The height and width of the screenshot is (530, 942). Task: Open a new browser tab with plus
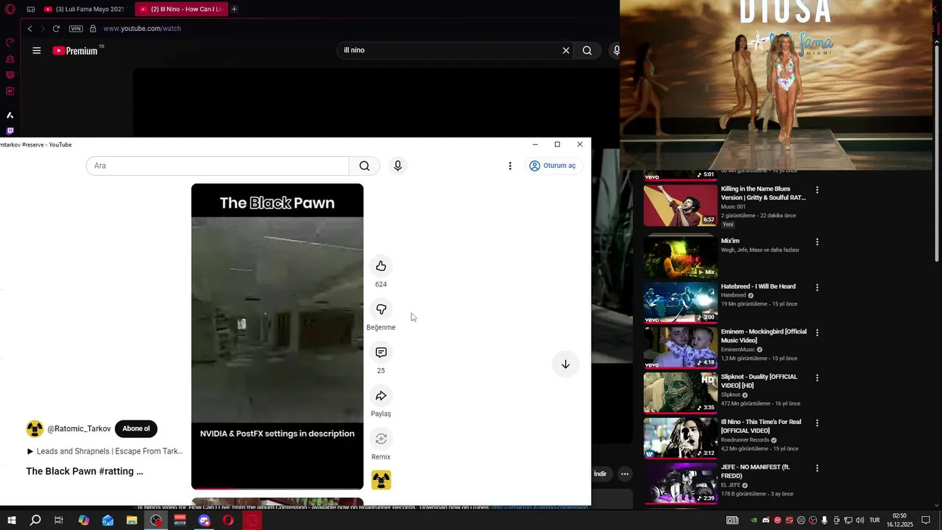pos(234,10)
